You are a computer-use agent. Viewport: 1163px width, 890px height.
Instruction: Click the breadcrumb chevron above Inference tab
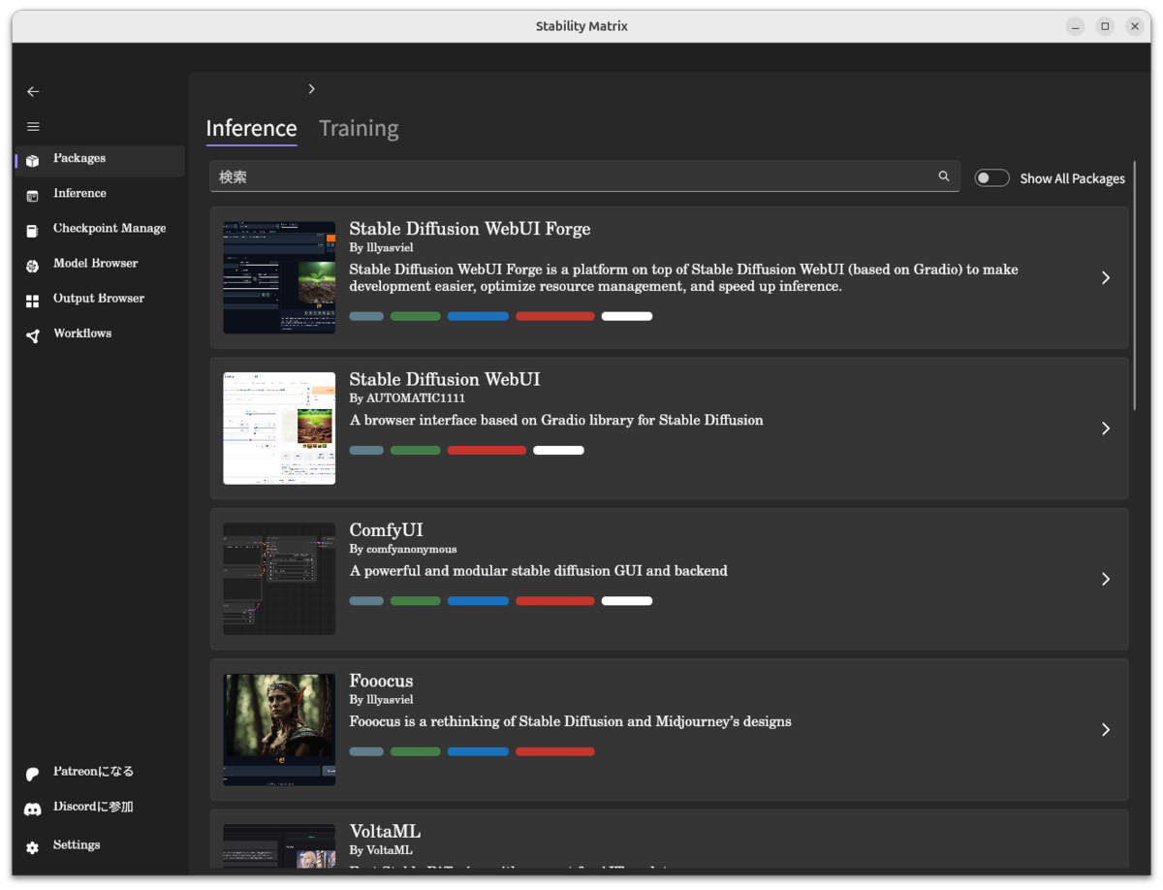311,89
